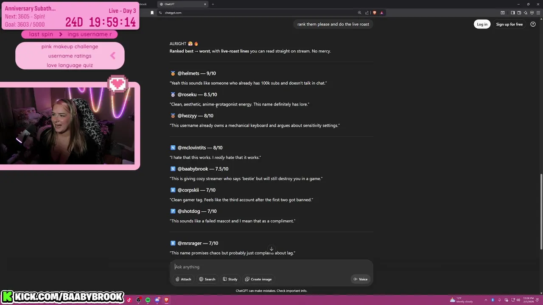Image resolution: width=543 pixels, height=305 pixels.
Task: Click the weather widget in taskbar
Action: (x=462, y=300)
